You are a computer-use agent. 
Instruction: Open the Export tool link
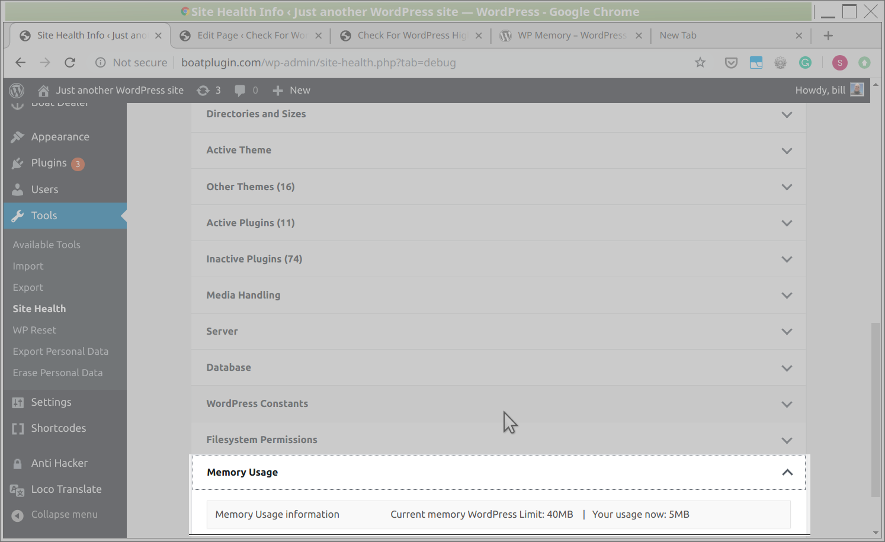[x=28, y=287]
